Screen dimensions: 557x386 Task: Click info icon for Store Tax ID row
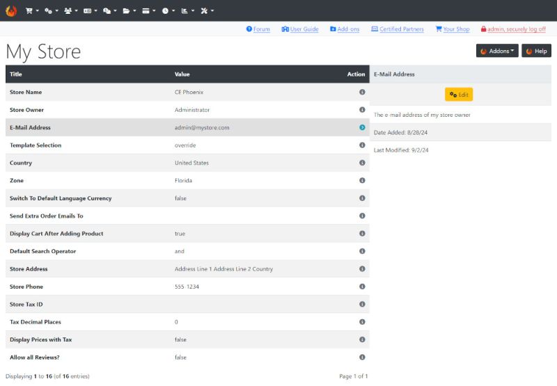pyautogui.click(x=362, y=304)
